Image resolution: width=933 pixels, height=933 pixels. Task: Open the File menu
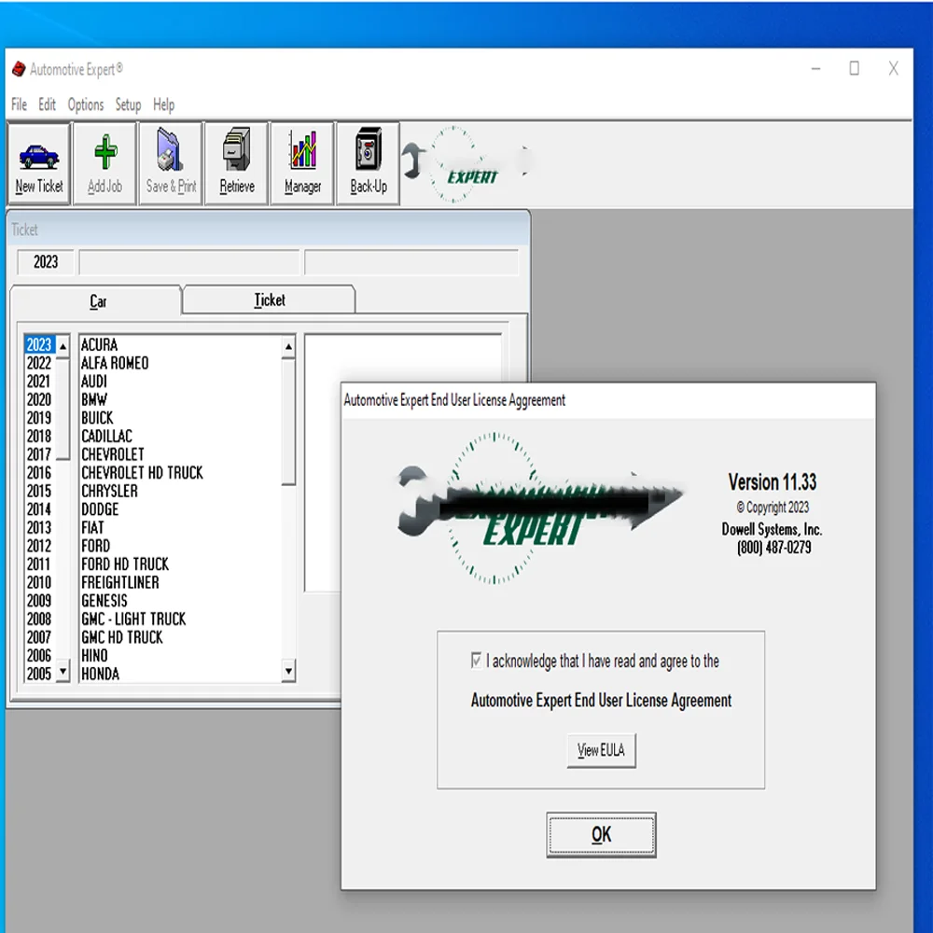pyautogui.click(x=19, y=104)
